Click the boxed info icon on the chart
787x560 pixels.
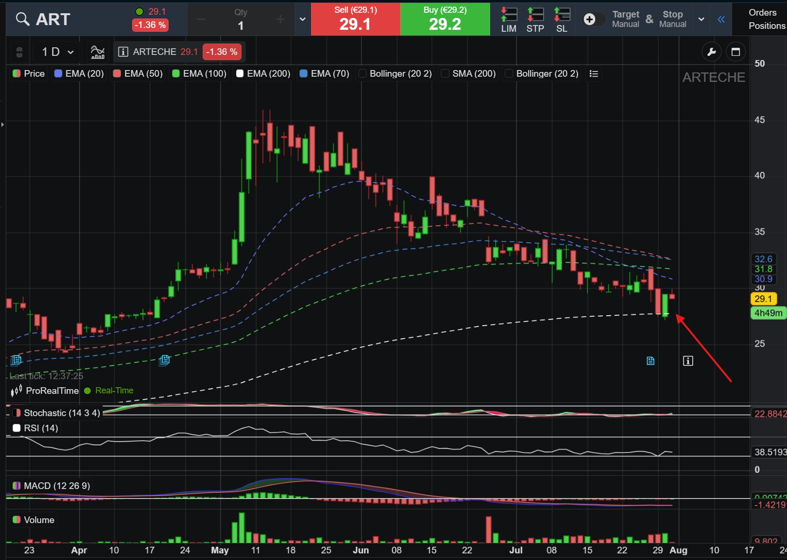click(688, 361)
